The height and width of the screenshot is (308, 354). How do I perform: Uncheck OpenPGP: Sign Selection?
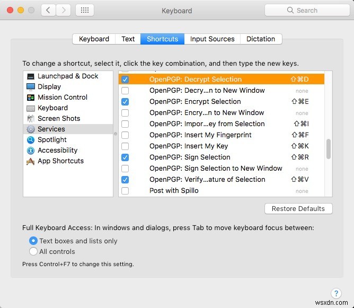coord(125,157)
